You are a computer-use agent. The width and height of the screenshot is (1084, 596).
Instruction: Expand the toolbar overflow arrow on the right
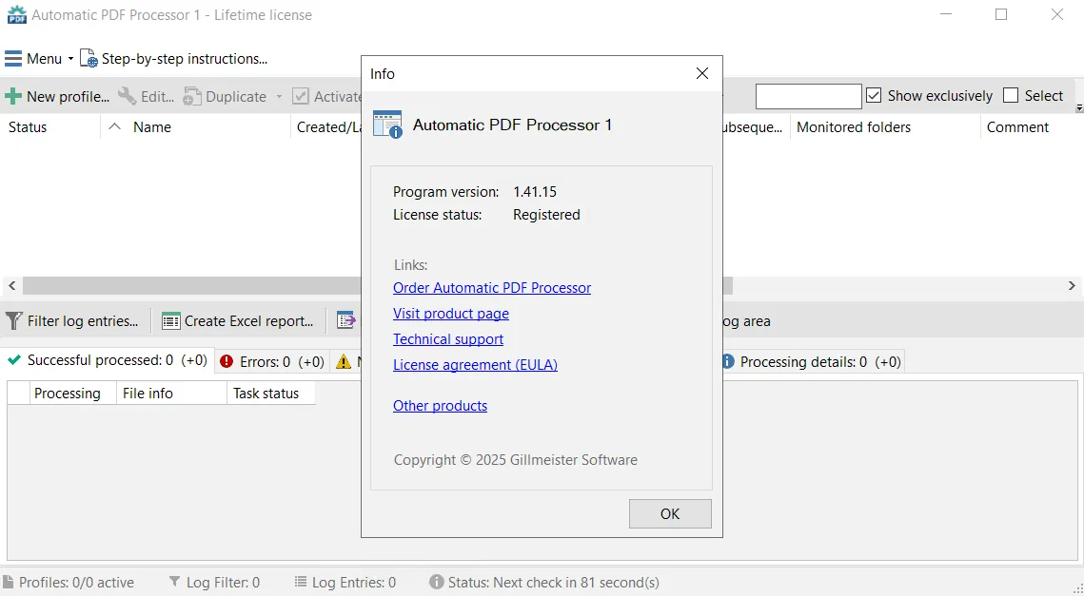coord(1079,108)
